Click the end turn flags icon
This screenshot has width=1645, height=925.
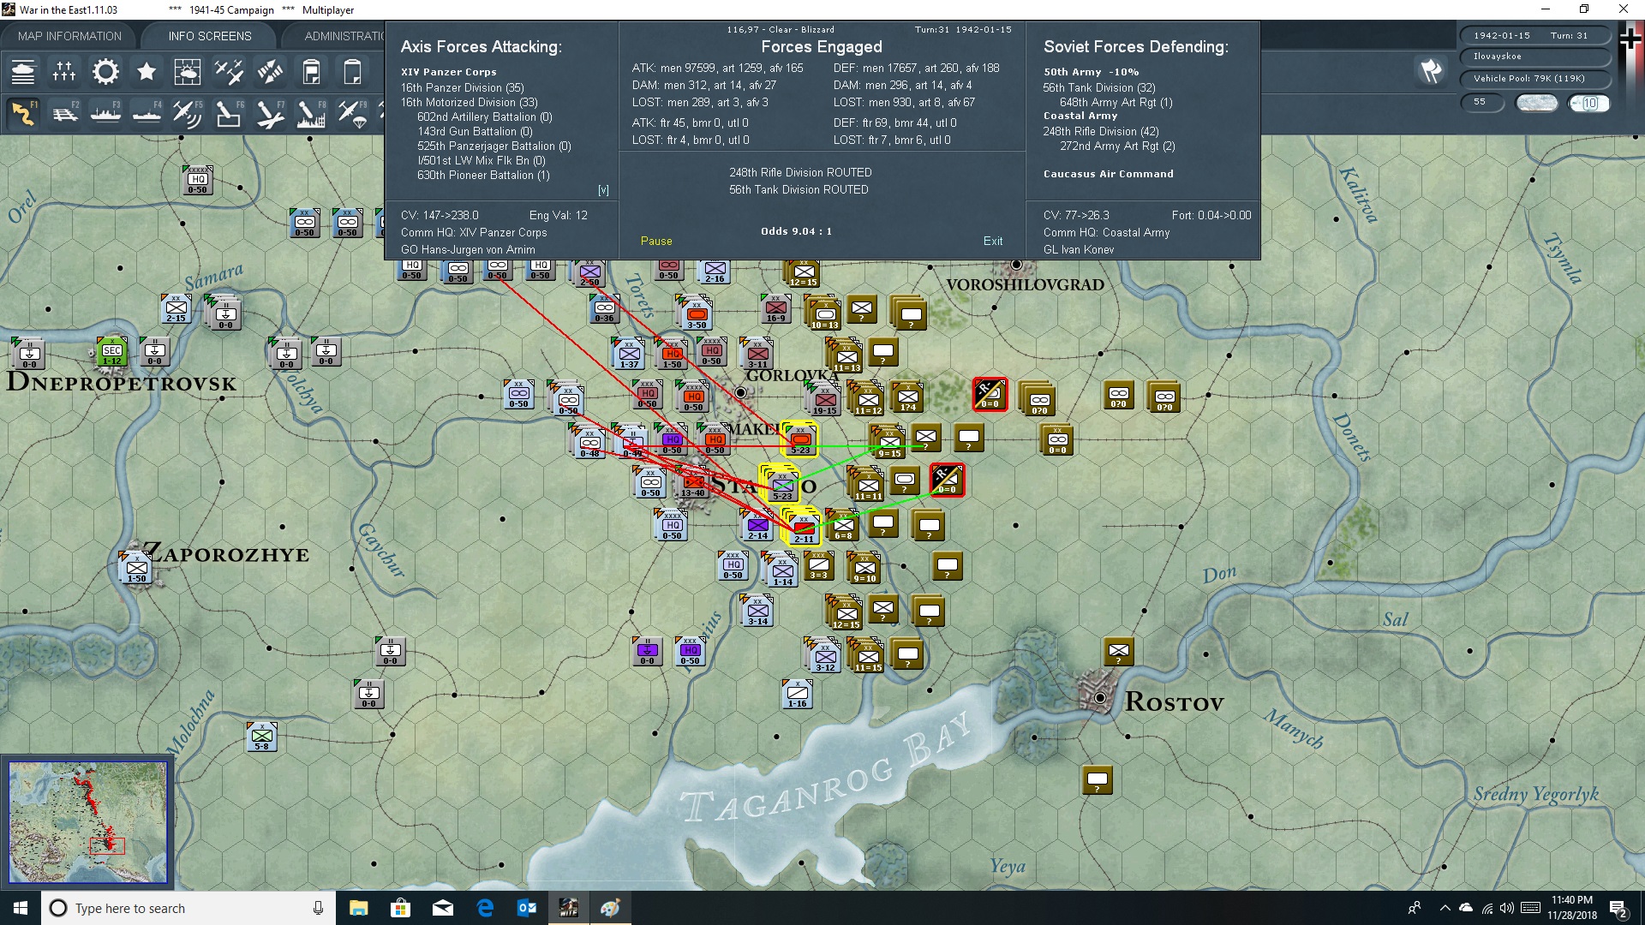(x=1431, y=71)
